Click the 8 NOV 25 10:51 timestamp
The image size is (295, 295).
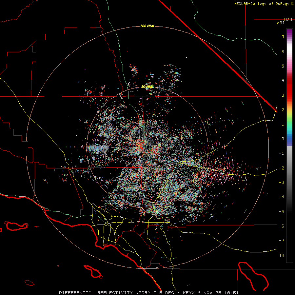click(x=218, y=293)
